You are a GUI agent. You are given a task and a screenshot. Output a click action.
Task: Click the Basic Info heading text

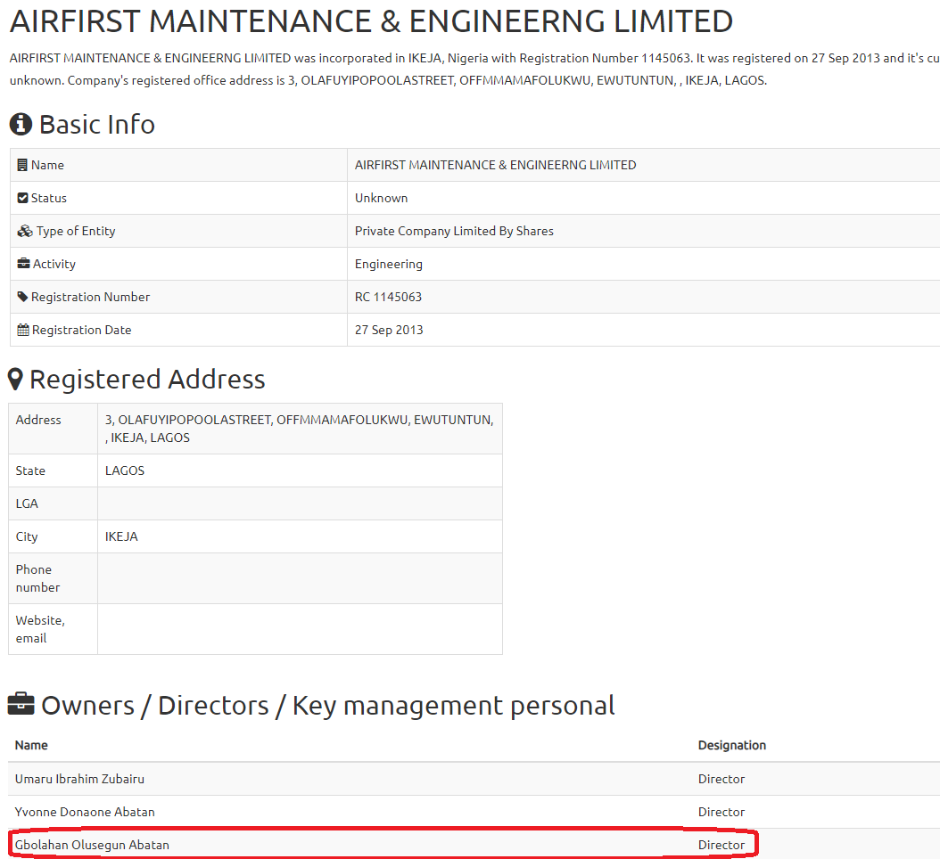(97, 125)
